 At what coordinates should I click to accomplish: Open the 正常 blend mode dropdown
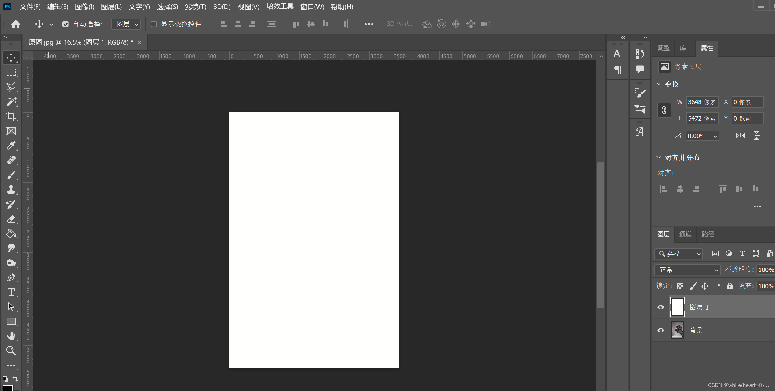point(687,270)
